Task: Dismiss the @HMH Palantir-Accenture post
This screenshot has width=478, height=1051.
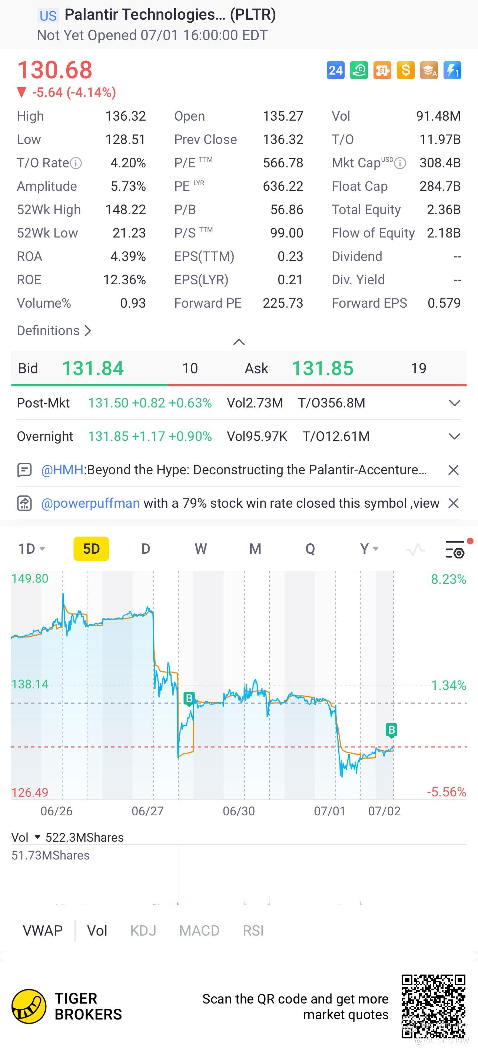Action: [453, 470]
